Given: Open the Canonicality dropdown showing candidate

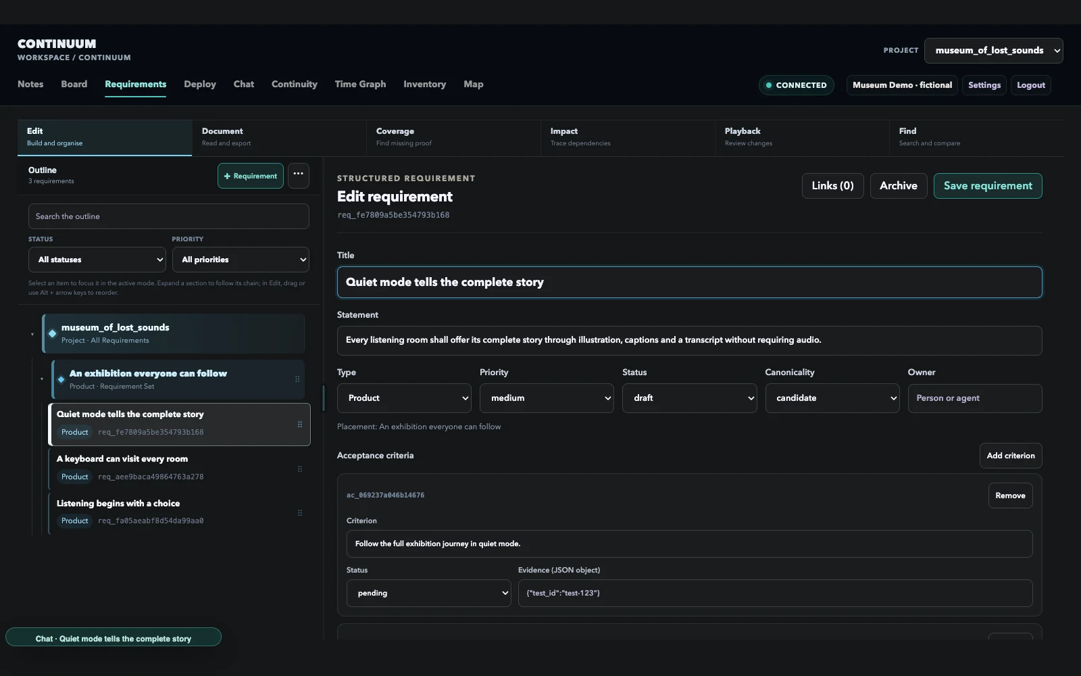Looking at the screenshot, I should click(832, 398).
